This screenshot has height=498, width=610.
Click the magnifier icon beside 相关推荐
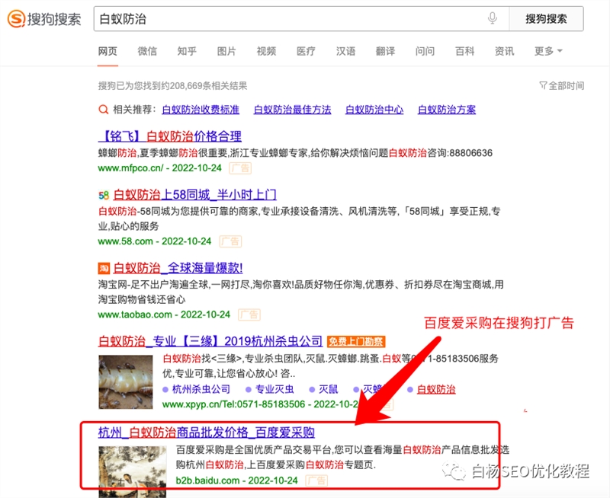pos(103,110)
